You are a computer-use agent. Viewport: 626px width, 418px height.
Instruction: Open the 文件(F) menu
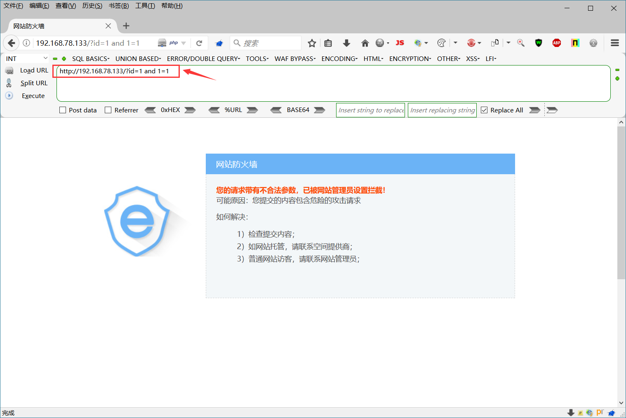[13, 6]
